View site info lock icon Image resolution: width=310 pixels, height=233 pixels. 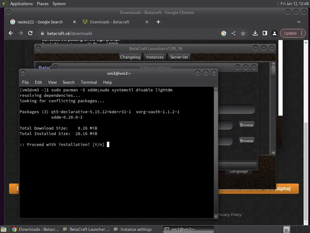[x=42, y=33]
